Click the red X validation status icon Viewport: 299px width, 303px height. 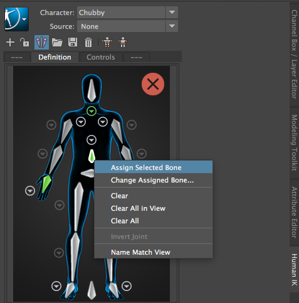[x=153, y=84]
